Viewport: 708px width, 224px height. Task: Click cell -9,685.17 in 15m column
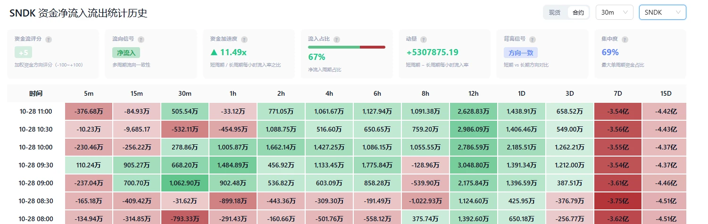point(137,129)
